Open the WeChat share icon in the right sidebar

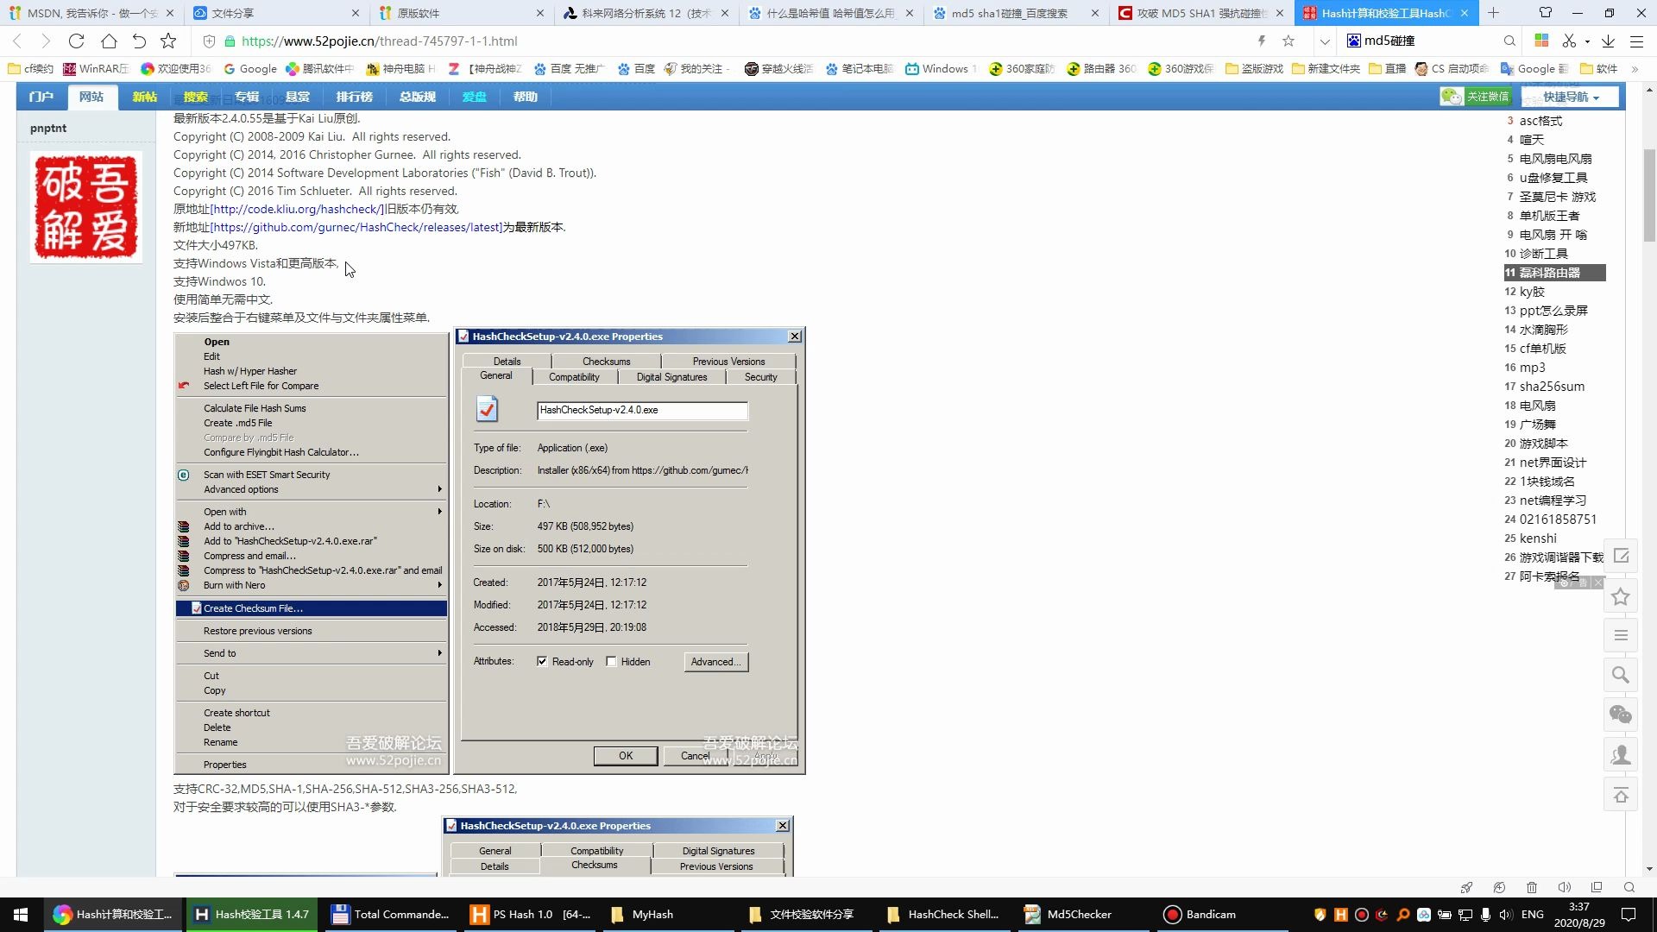[x=1621, y=715]
